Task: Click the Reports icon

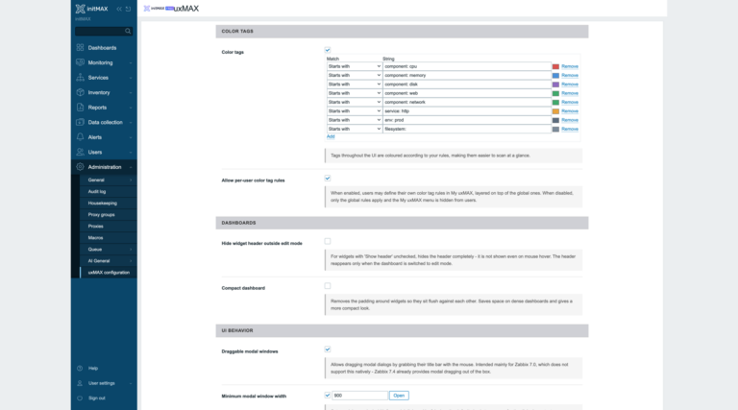Action: click(80, 108)
